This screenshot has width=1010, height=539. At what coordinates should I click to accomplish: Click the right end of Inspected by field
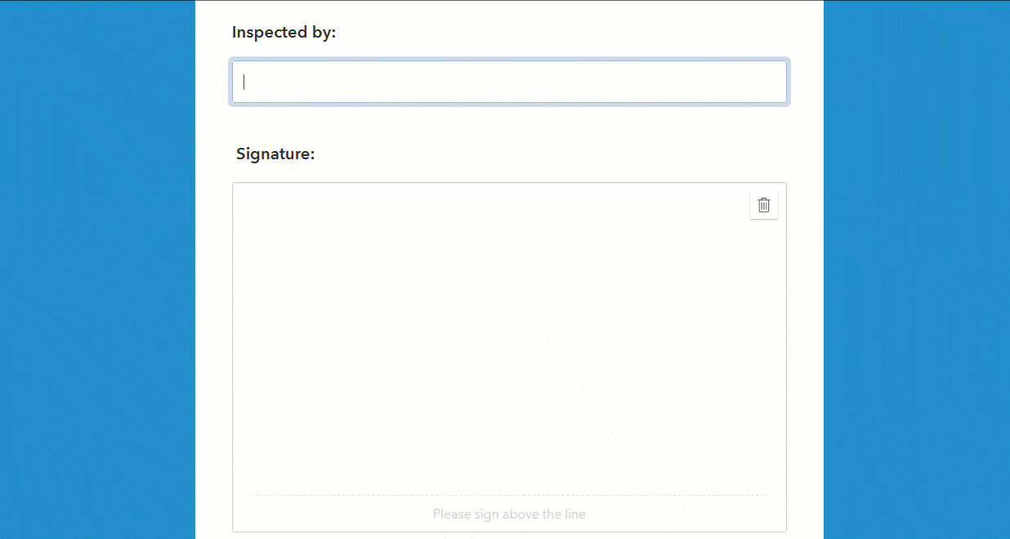click(x=776, y=82)
